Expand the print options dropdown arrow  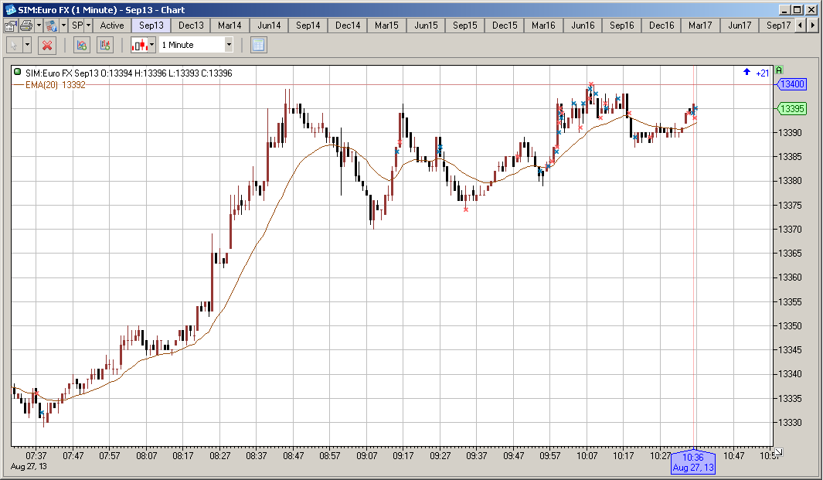[39, 26]
